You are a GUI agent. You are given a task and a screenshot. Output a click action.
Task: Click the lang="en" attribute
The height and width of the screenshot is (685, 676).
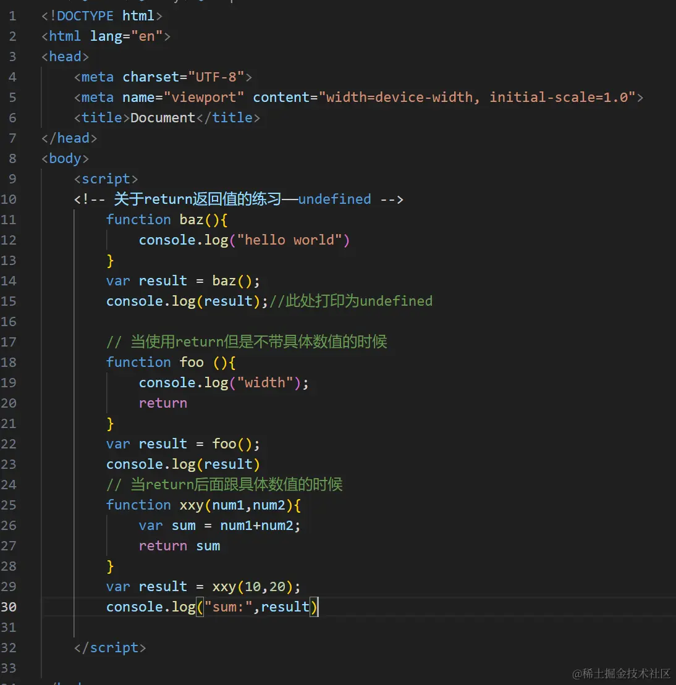[x=126, y=36]
